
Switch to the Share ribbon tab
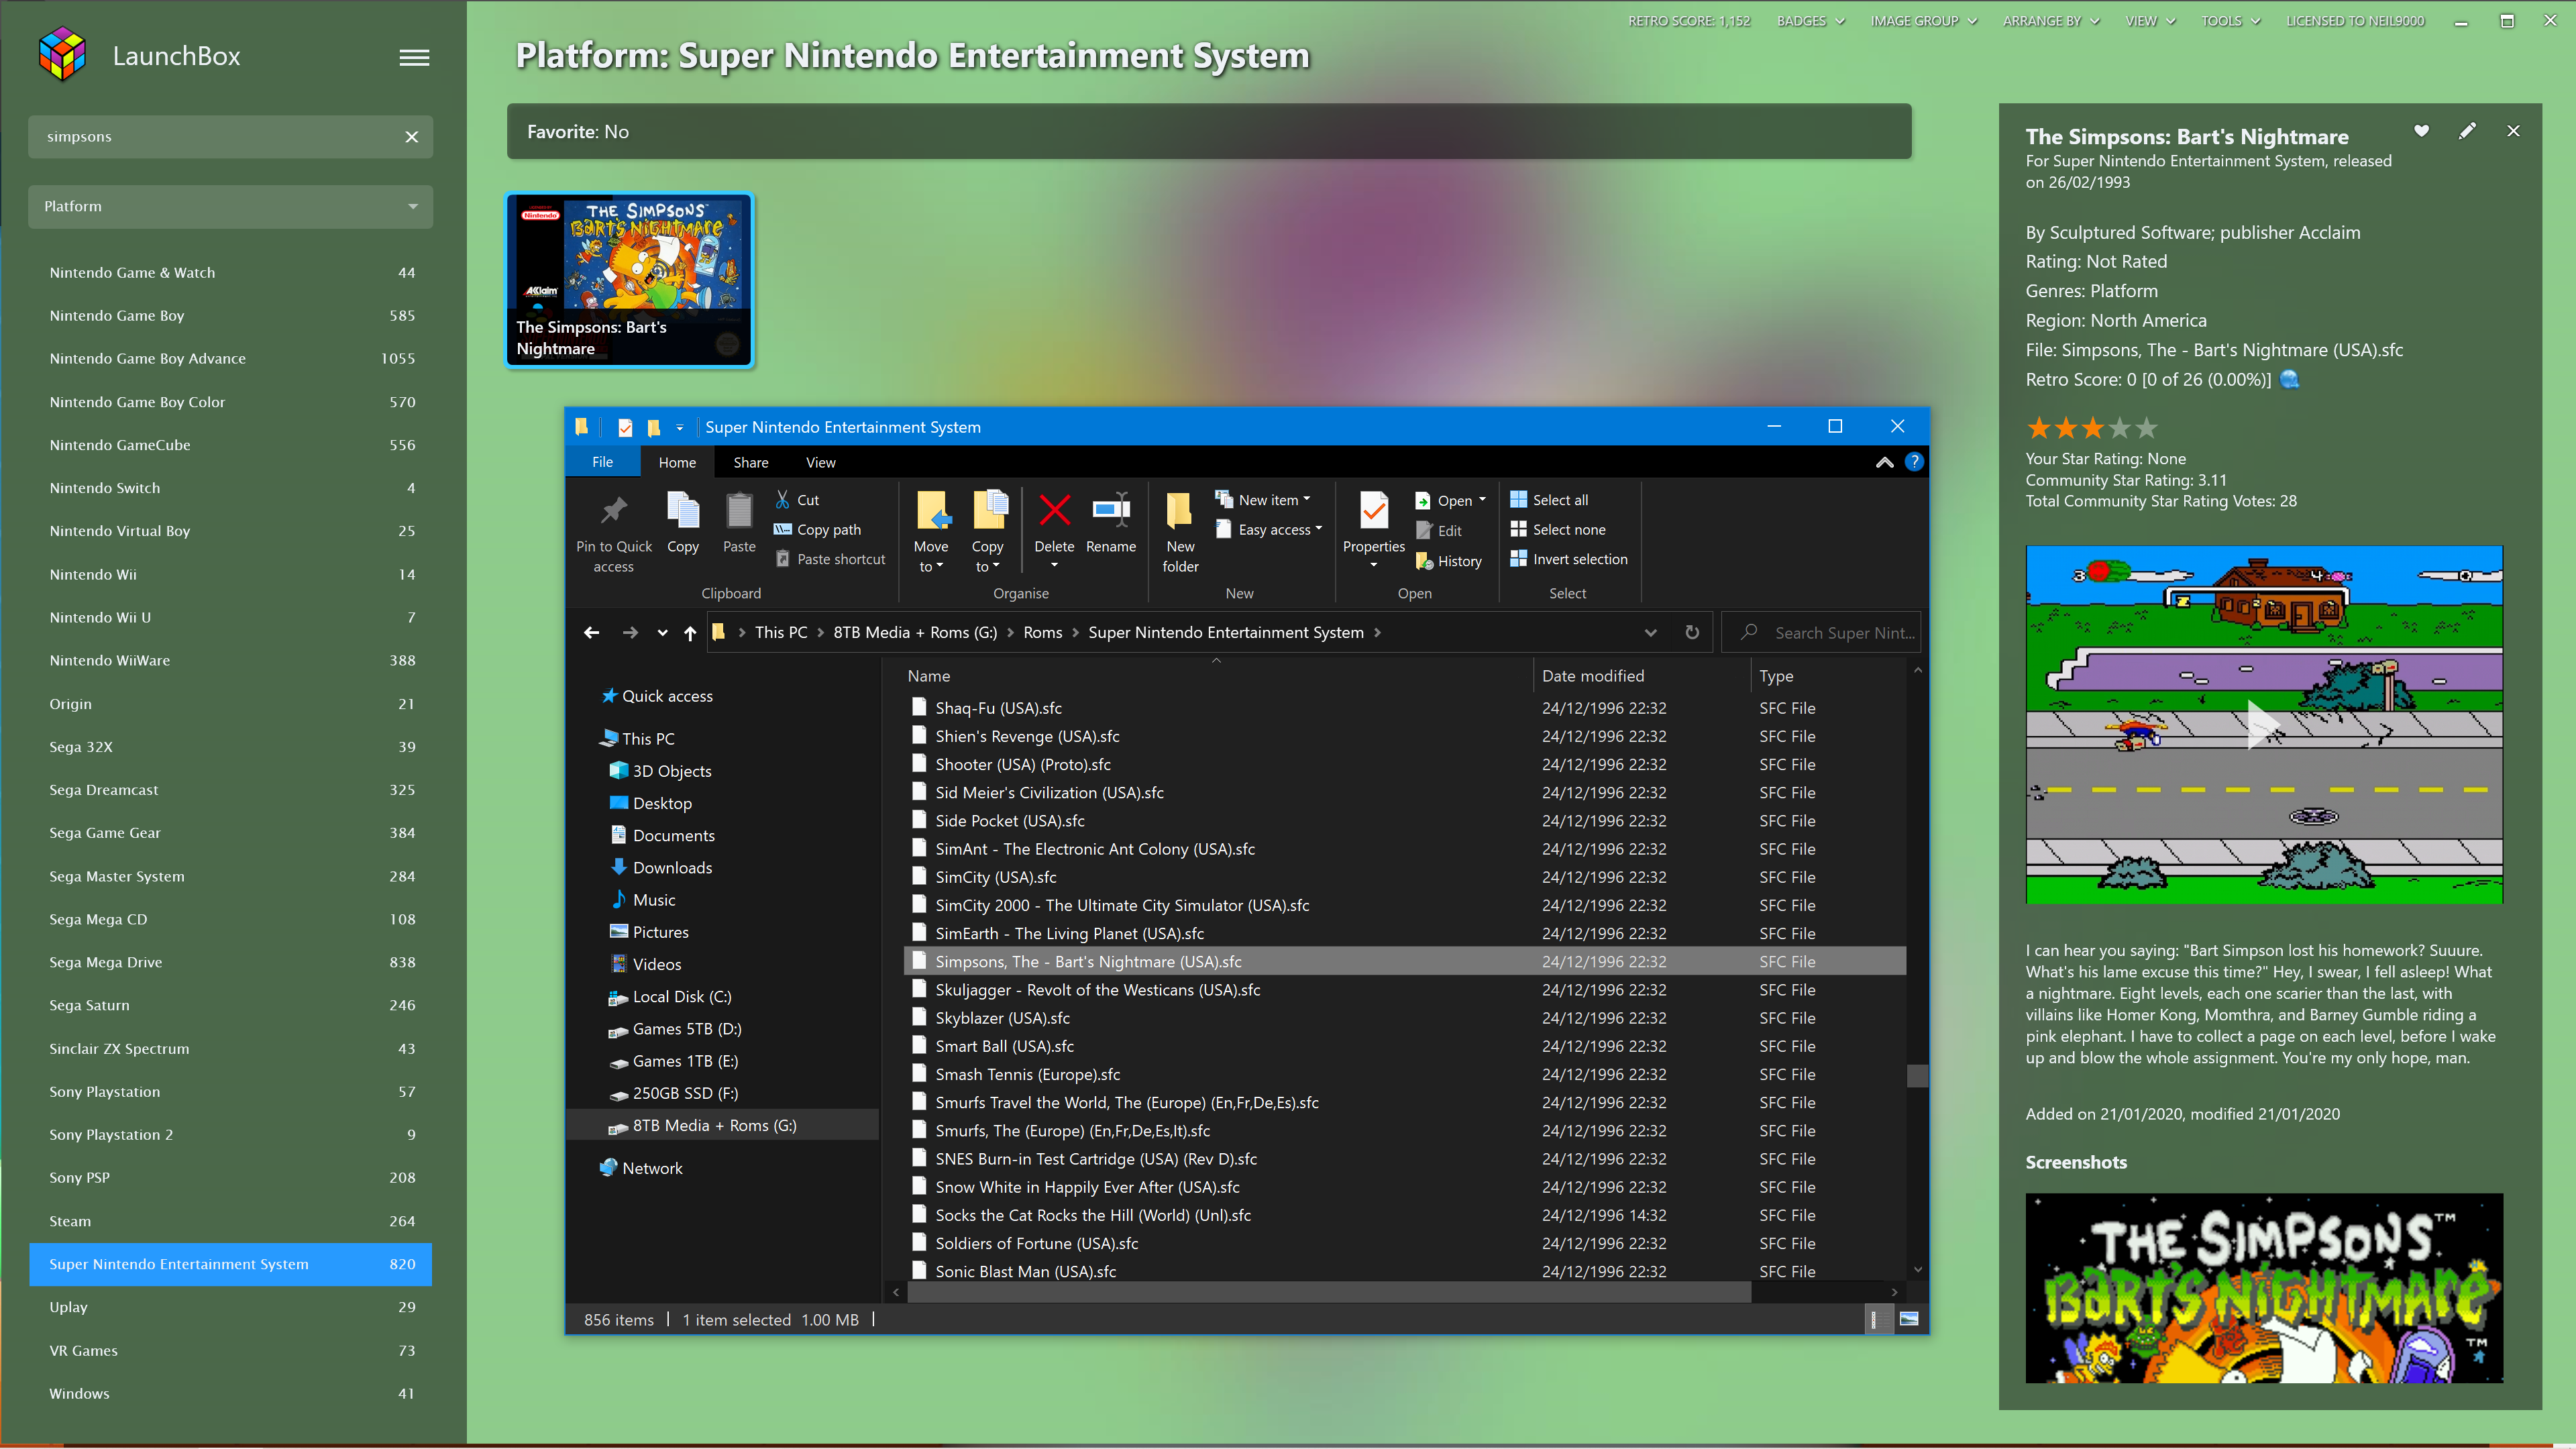pos(751,463)
